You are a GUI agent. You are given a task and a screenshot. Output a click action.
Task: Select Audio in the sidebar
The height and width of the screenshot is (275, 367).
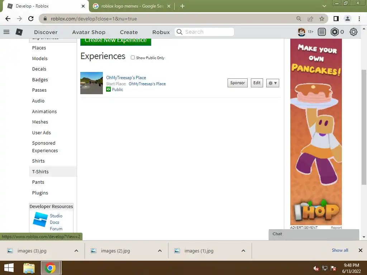click(38, 101)
